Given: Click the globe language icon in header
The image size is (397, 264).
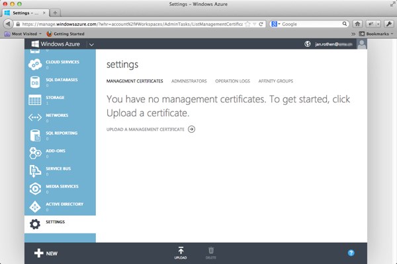Looking at the screenshot, I should click(x=308, y=44).
